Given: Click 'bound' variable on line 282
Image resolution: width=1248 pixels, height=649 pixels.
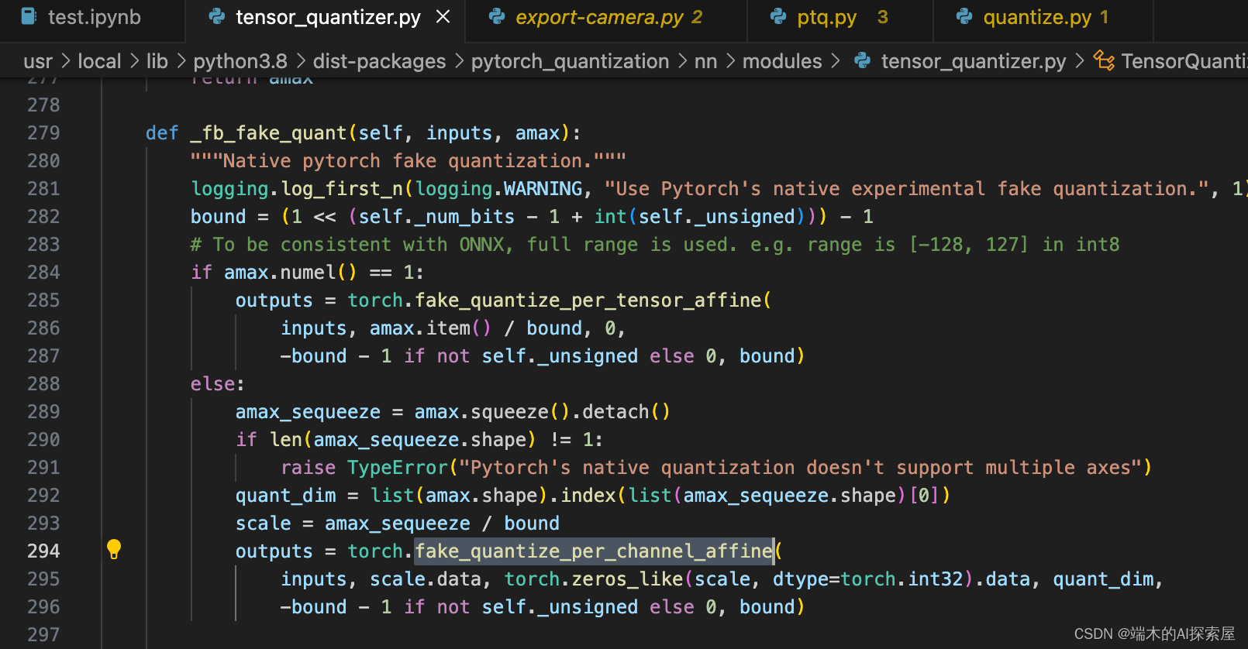Looking at the screenshot, I should pos(219,217).
